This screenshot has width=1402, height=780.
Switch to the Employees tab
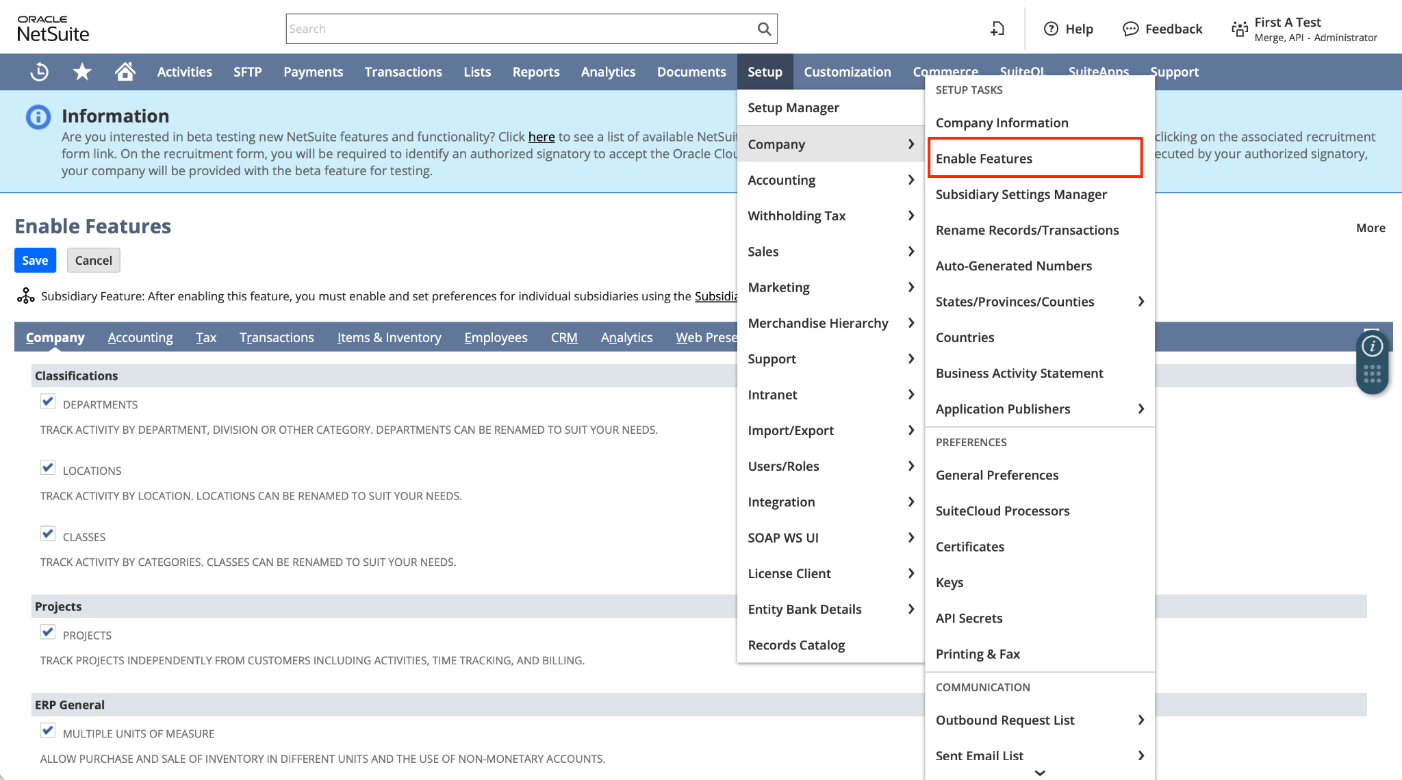(496, 337)
